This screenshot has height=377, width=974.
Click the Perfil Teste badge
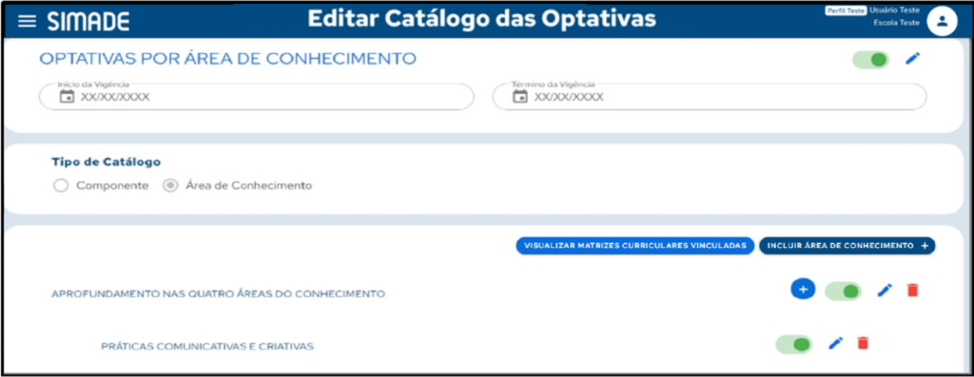point(846,10)
